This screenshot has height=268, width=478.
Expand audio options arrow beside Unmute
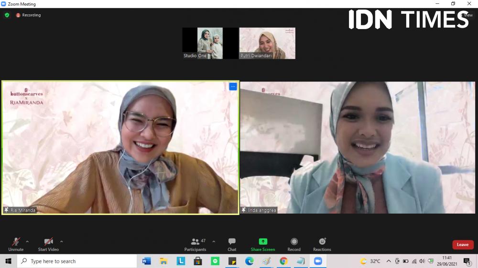tap(27, 242)
